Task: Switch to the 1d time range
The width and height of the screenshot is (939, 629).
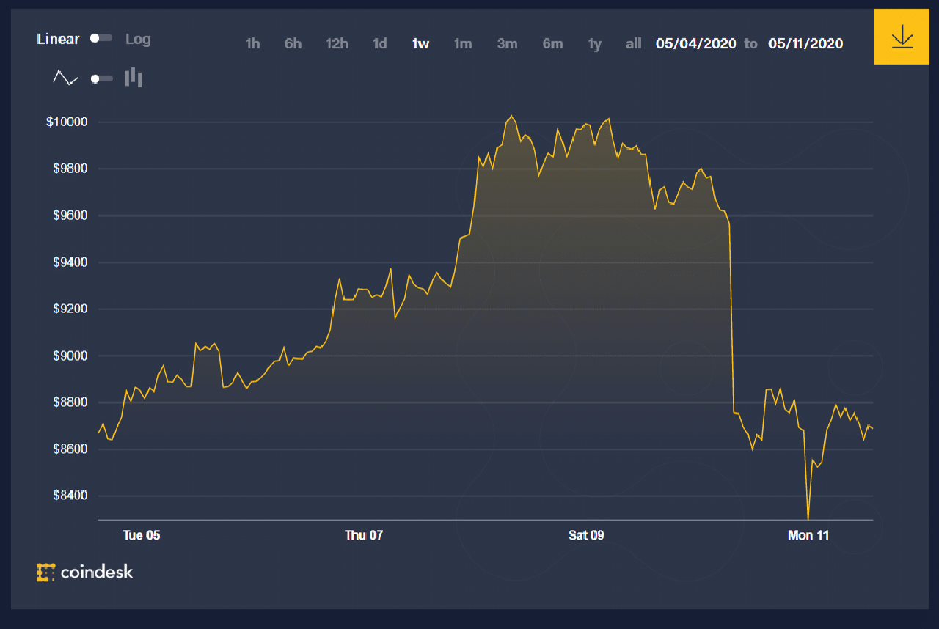Action: click(x=379, y=44)
